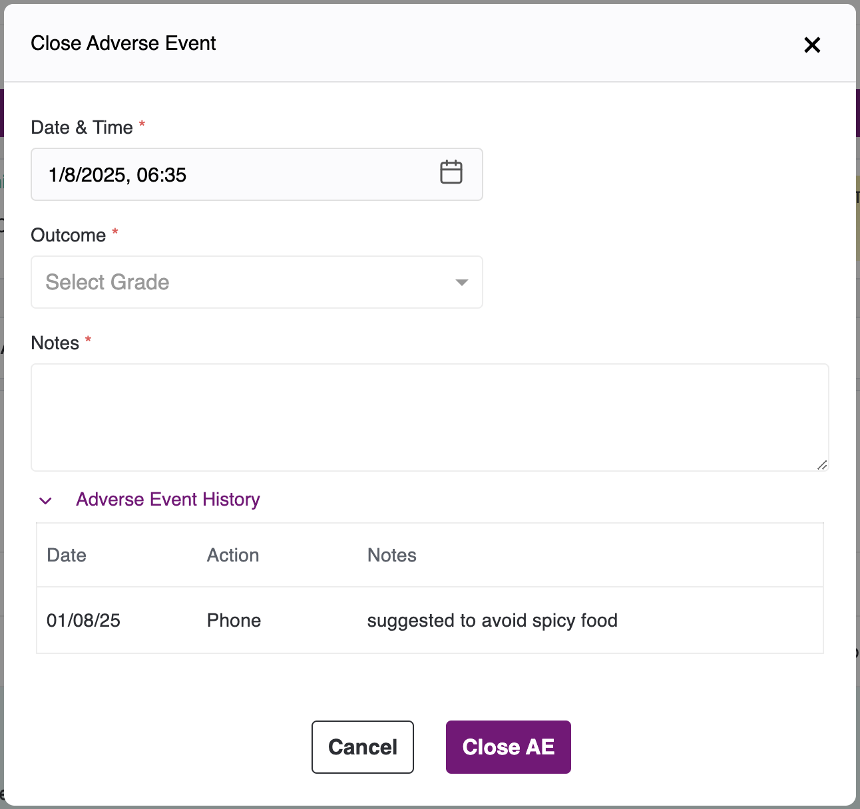Click the Close Adverse Event title
The width and height of the screenshot is (860, 809).
123,43
